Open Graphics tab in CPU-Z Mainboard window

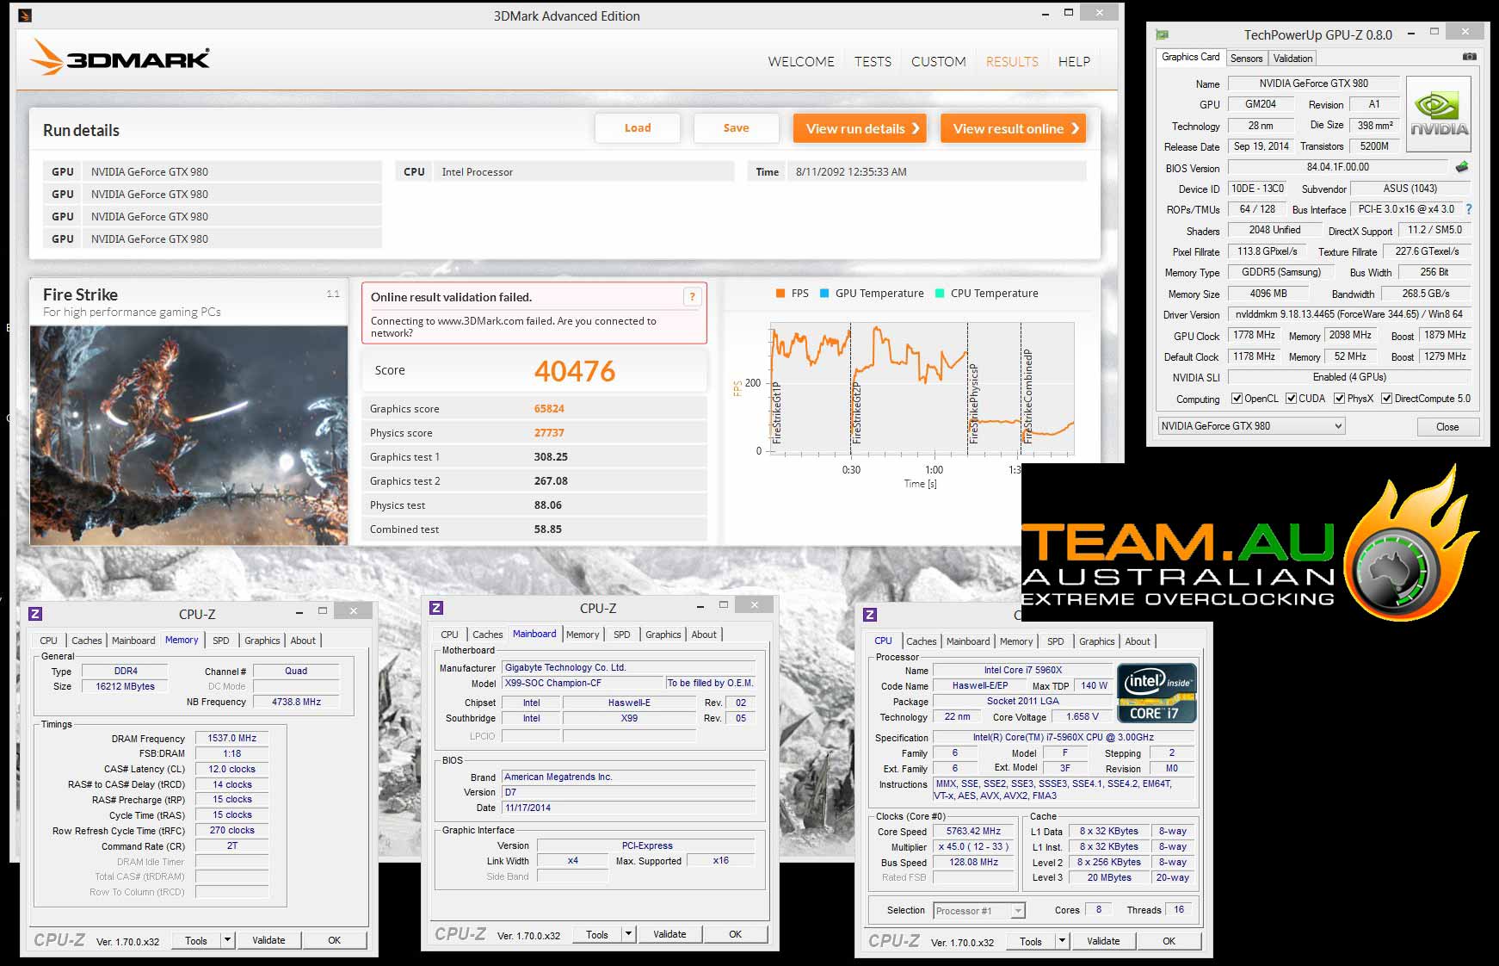click(663, 635)
